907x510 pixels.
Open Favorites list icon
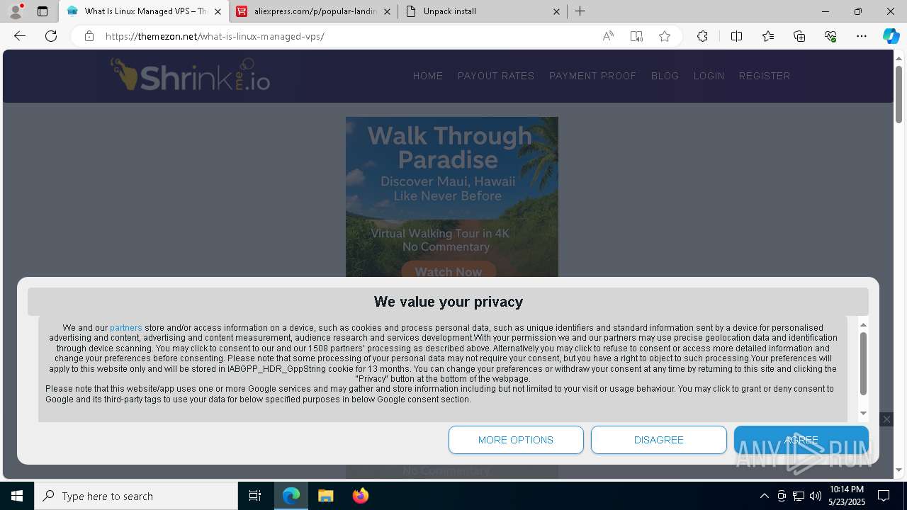point(768,36)
